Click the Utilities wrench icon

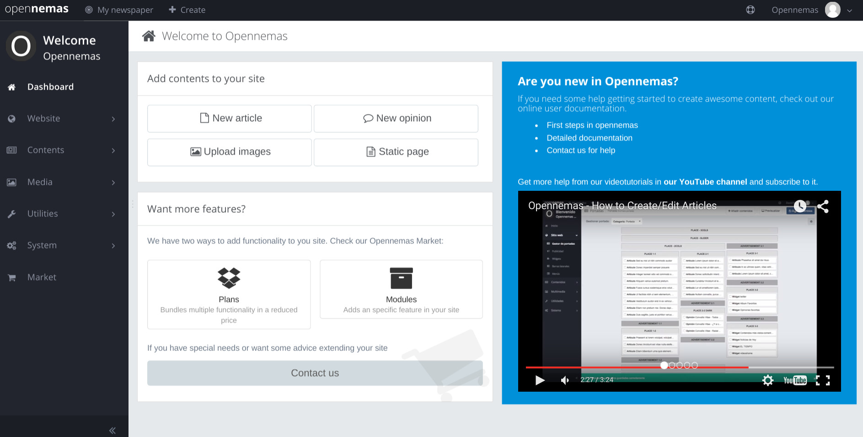point(11,214)
